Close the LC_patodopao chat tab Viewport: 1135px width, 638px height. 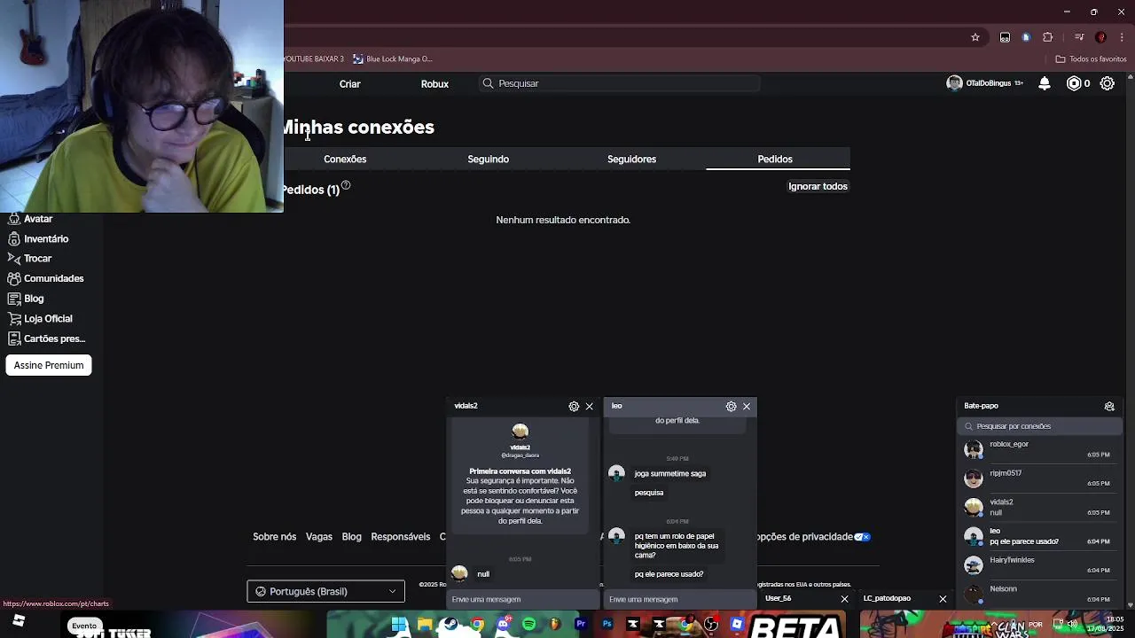click(x=943, y=599)
